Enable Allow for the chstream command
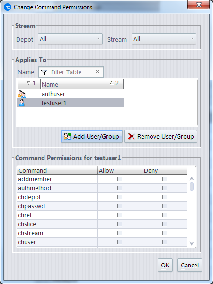The width and height of the screenshot is (213, 284). click(120, 233)
